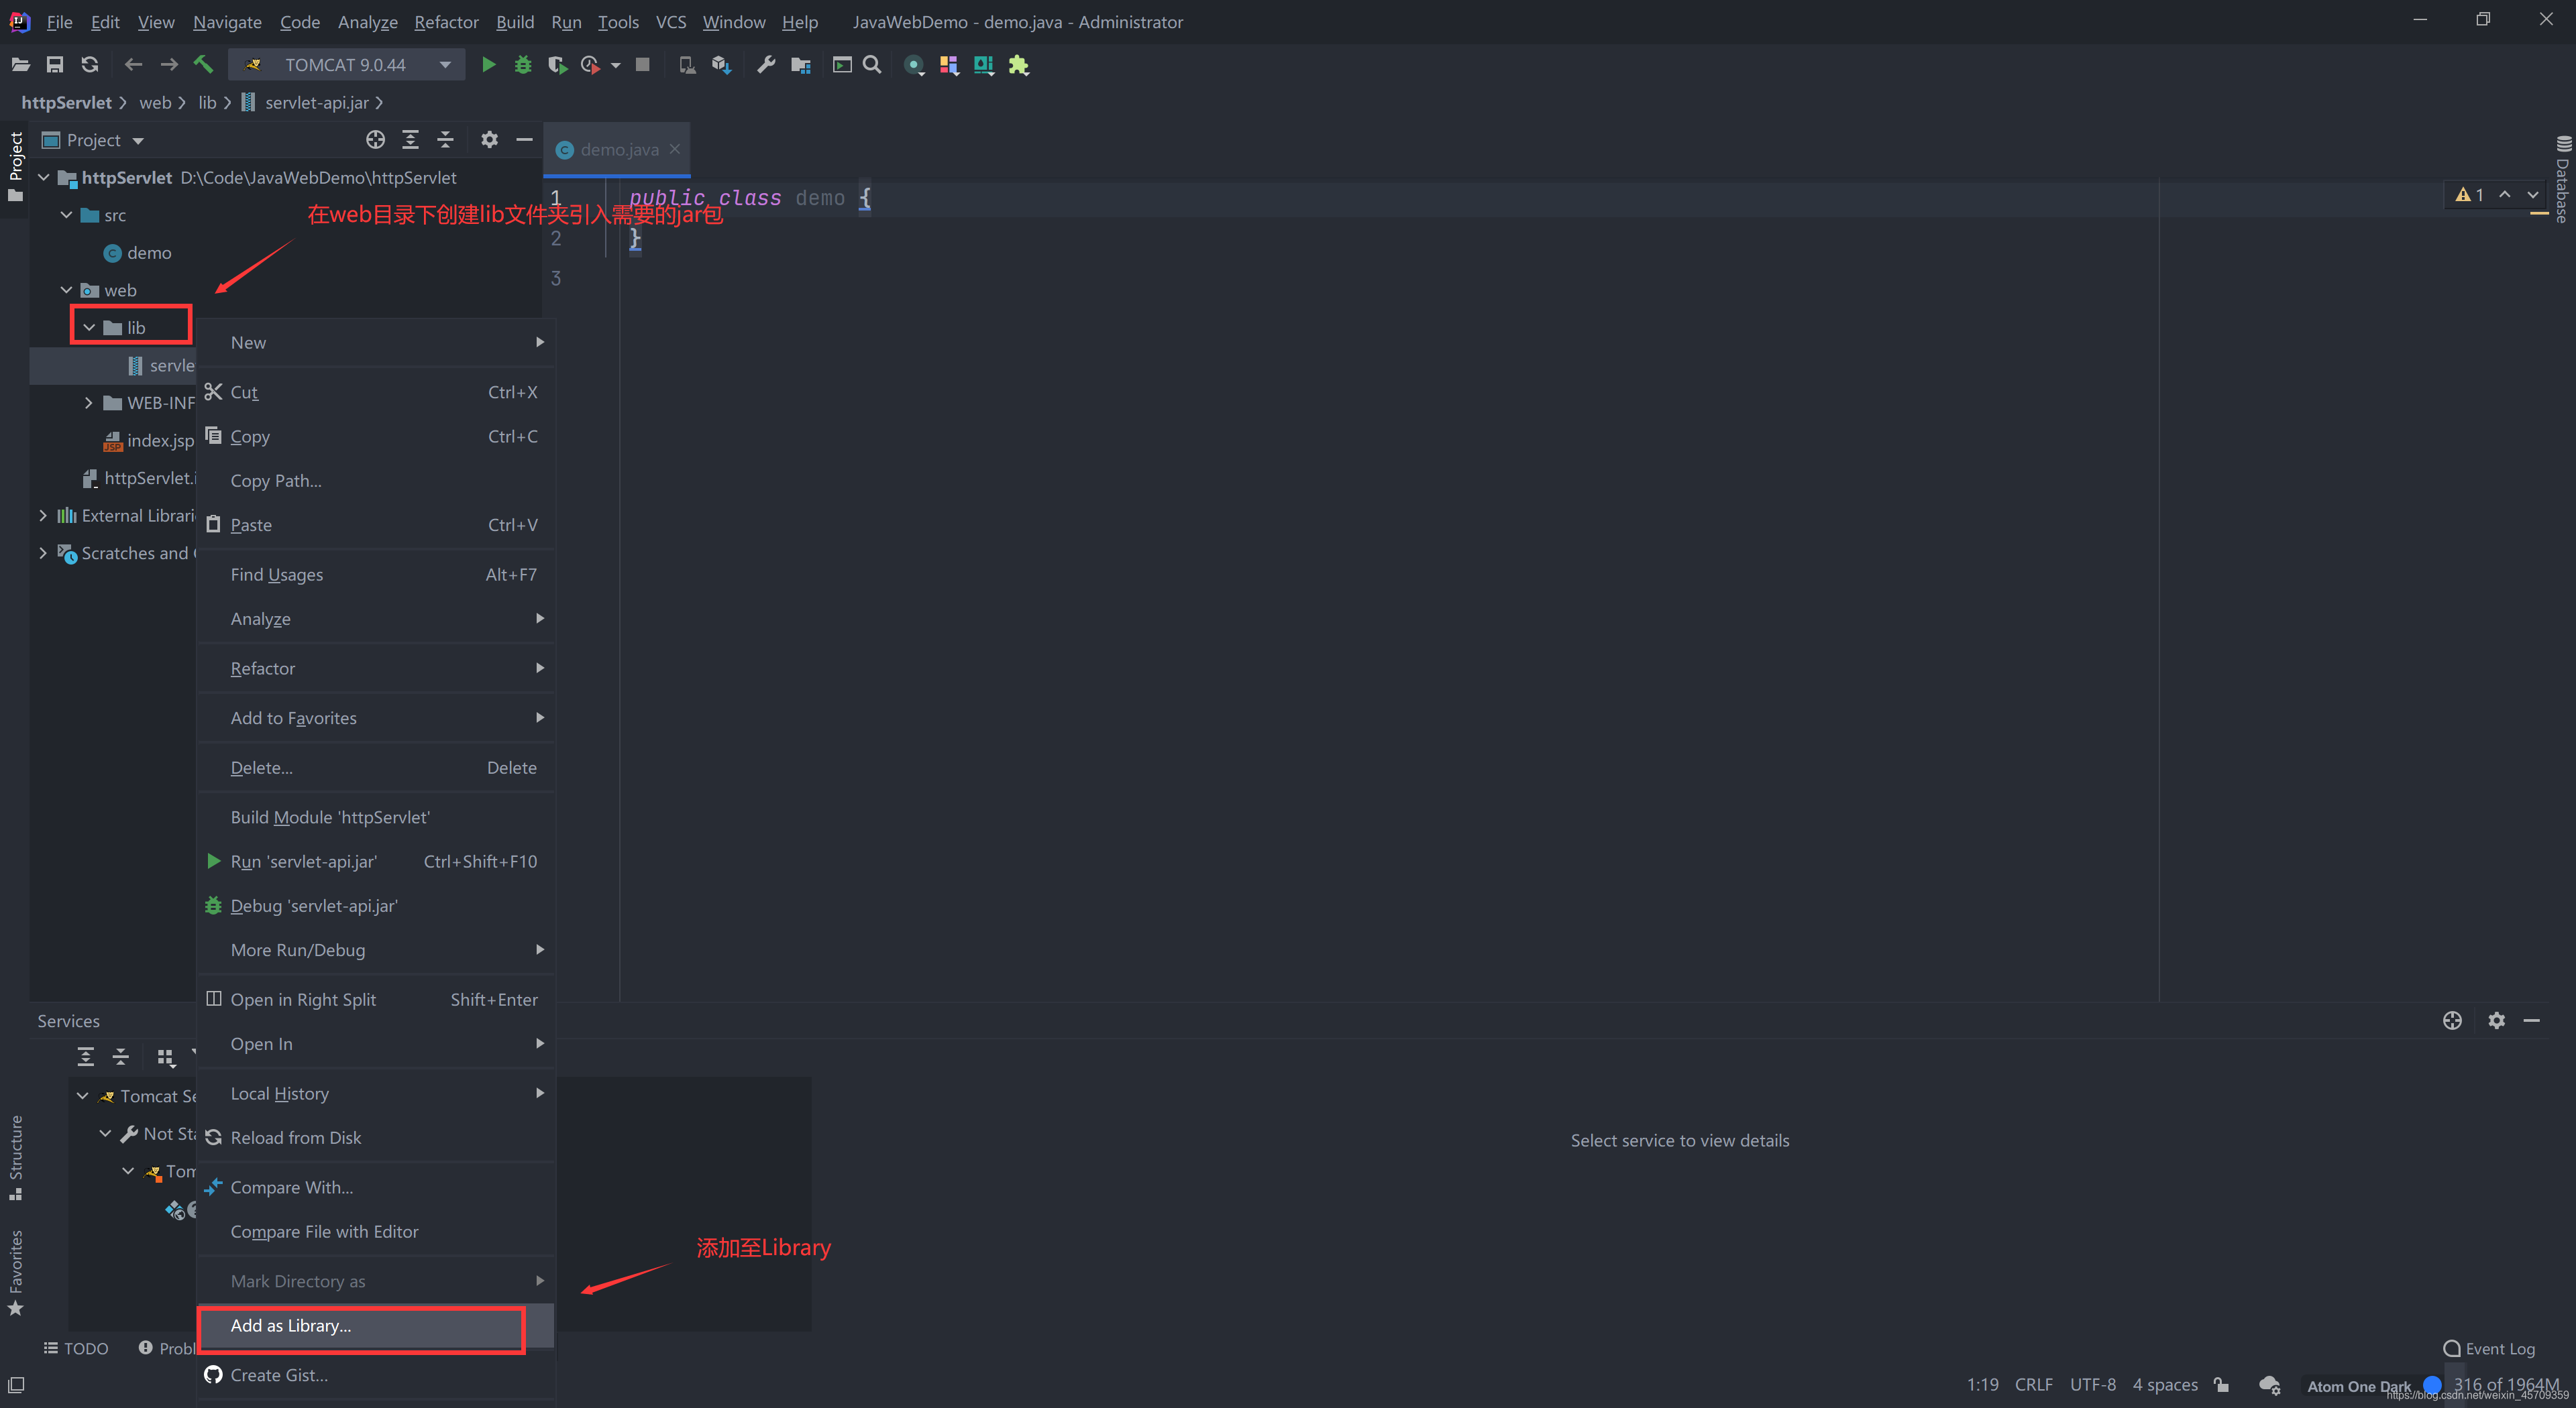Click the UTF-8 encoding in status bar
The image size is (2576, 1408).
click(x=2092, y=1385)
